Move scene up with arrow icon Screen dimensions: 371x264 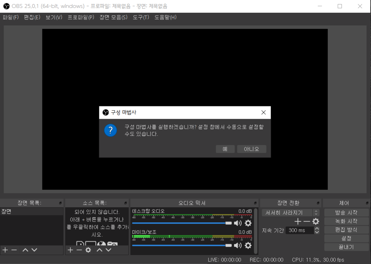[x=25, y=250]
